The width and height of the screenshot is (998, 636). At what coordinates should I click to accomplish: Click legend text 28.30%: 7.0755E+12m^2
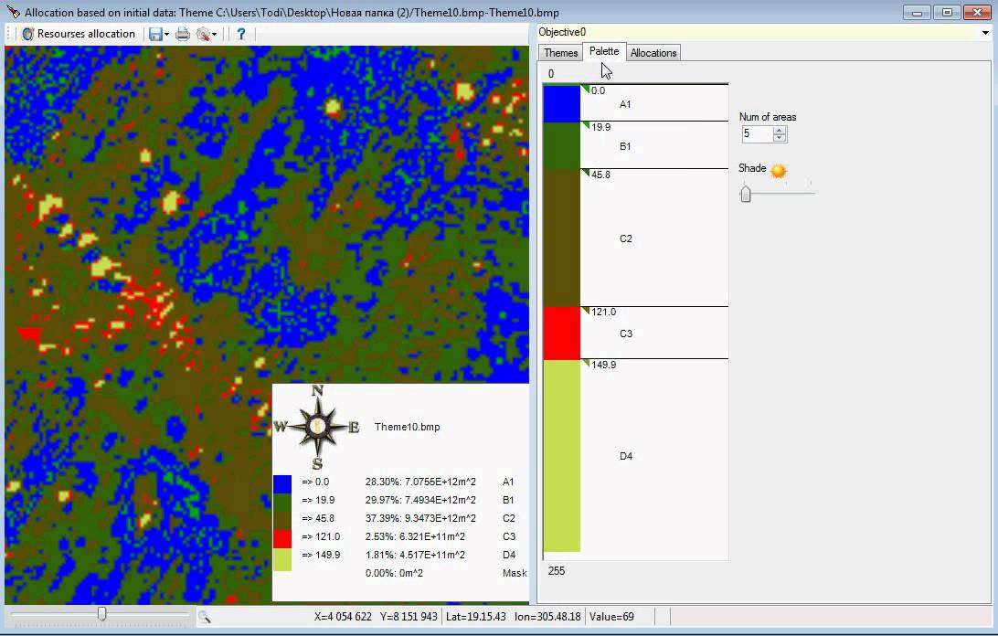point(420,482)
